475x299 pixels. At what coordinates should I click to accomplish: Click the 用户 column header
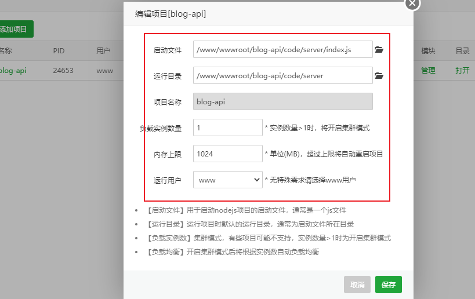pos(103,51)
